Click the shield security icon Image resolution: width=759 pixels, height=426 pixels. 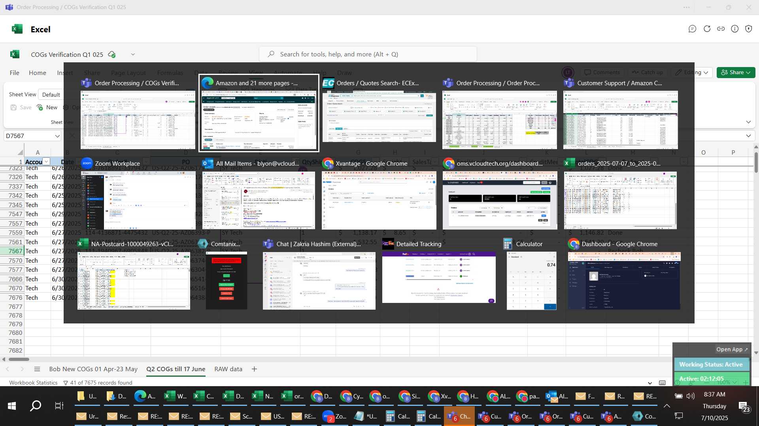pos(748,29)
